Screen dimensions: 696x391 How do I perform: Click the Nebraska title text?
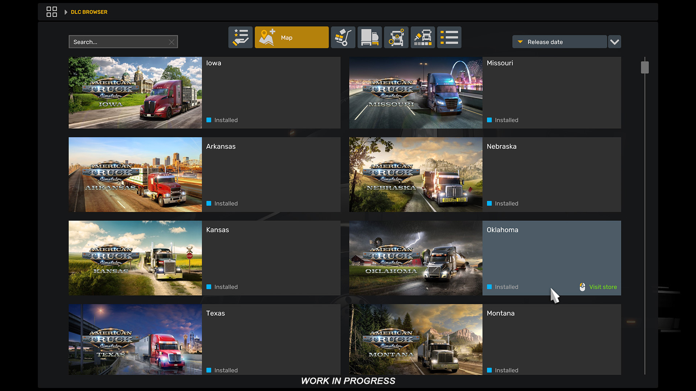click(x=502, y=147)
